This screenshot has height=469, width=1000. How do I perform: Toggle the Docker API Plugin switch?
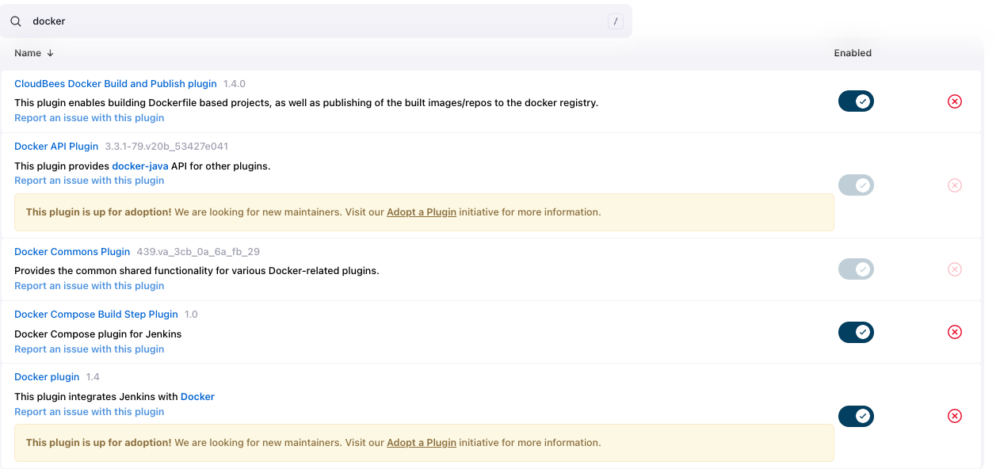click(x=856, y=185)
